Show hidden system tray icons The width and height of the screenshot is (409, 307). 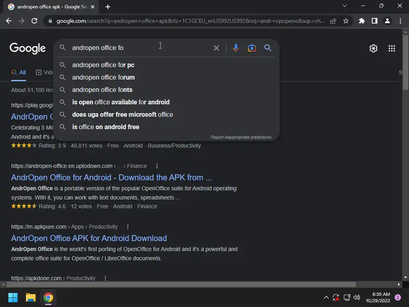pyautogui.click(x=326, y=297)
